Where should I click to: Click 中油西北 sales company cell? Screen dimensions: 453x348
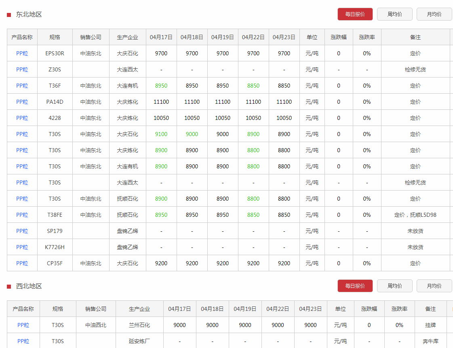(x=96, y=325)
